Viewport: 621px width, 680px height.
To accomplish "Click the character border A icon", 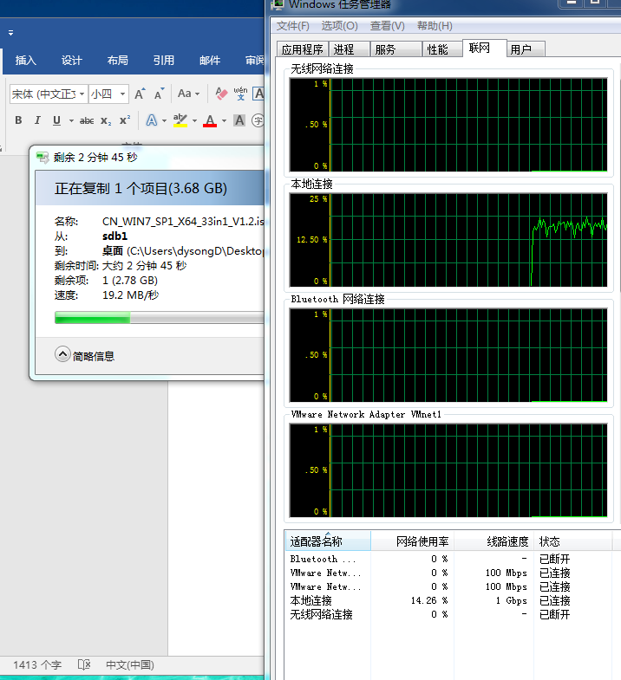I will click(258, 94).
